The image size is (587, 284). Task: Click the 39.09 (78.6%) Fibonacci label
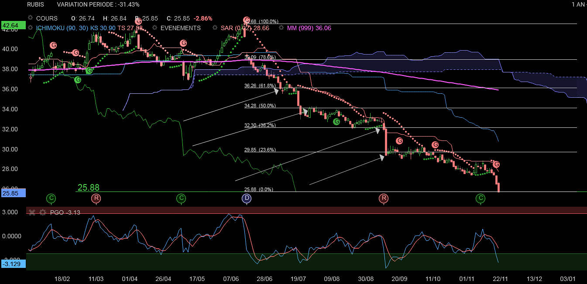pos(260,57)
